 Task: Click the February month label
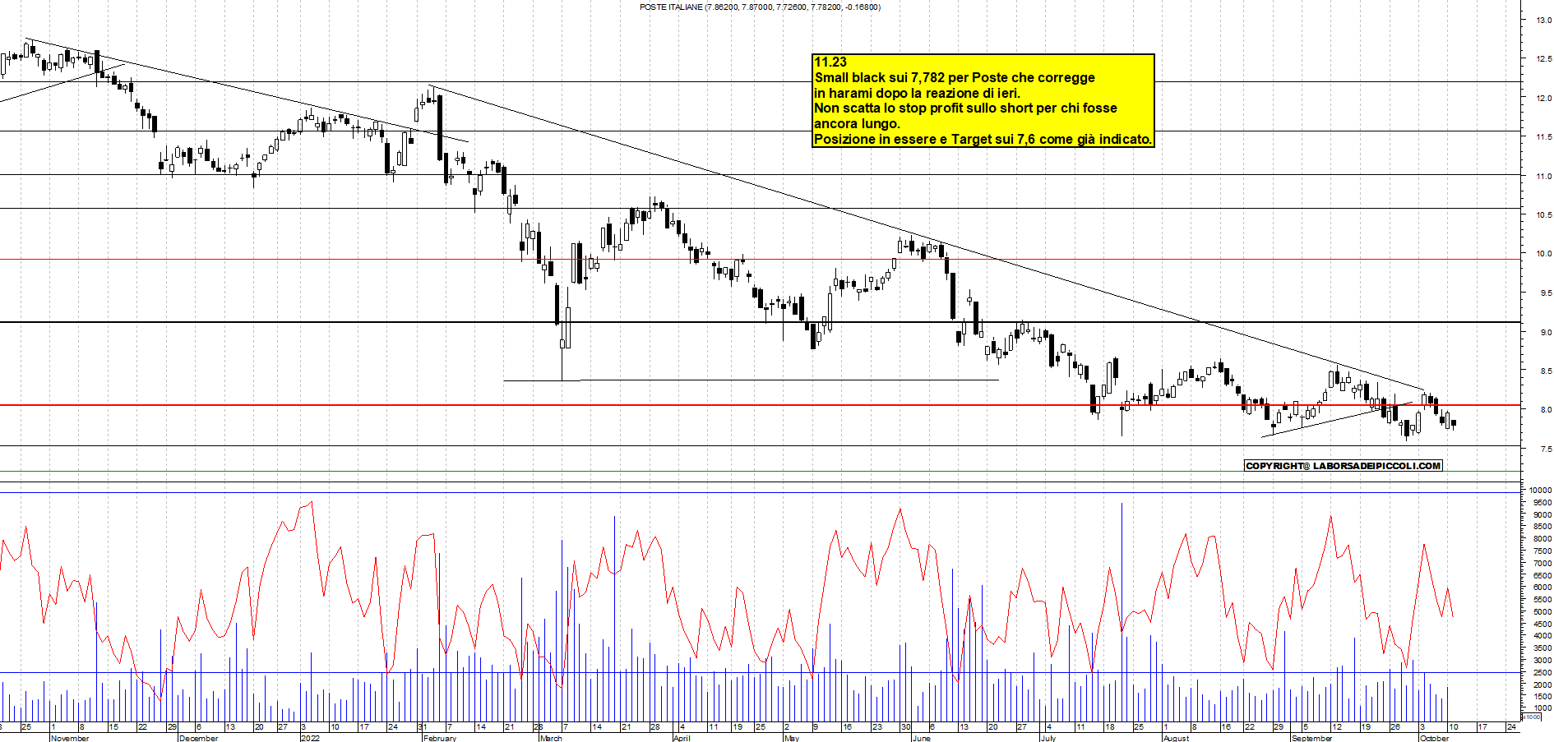click(x=440, y=738)
